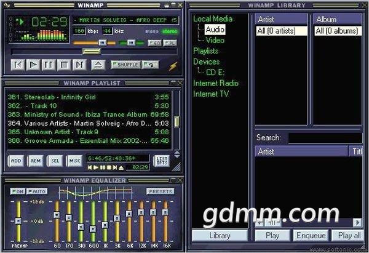Image resolution: width=369 pixels, height=253 pixels.
Task: Open Internet TV in library
Action: coord(211,94)
